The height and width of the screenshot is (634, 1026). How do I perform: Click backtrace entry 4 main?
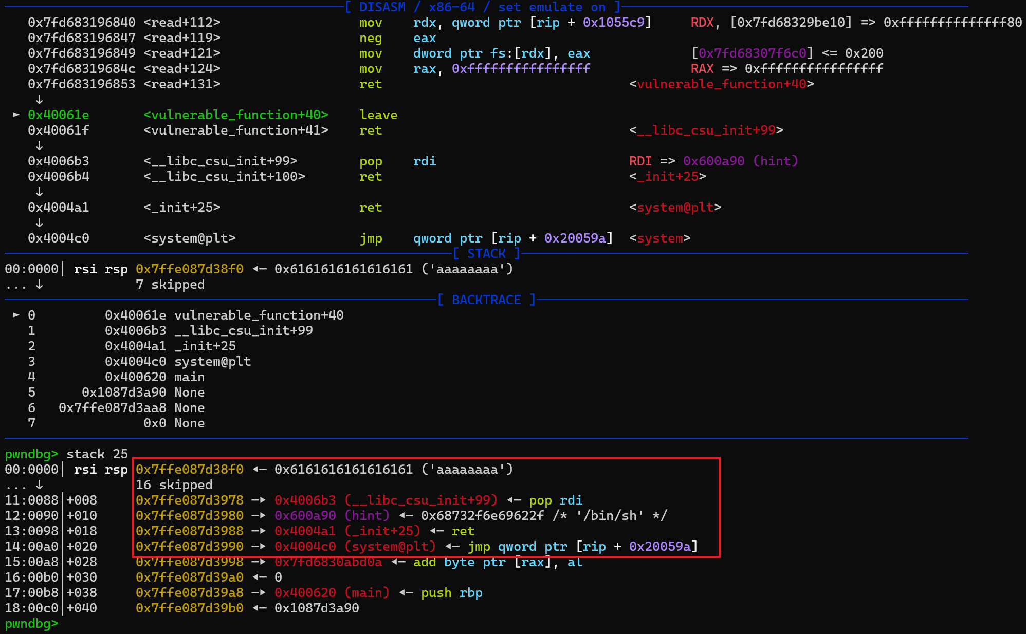click(x=189, y=377)
